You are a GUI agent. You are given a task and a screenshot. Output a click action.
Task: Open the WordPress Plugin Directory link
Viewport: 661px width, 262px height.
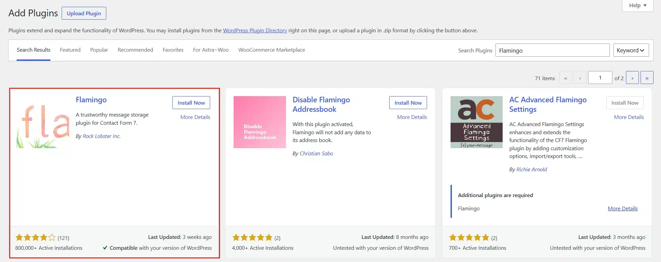pyautogui.click(x=255, y=31)
